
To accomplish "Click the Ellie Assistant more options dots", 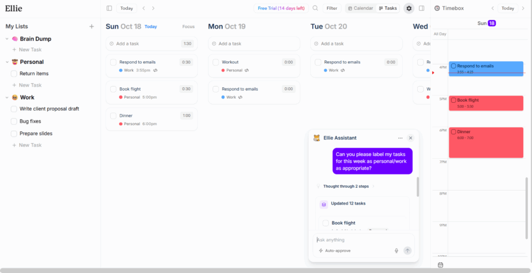I will pos(401,138).
